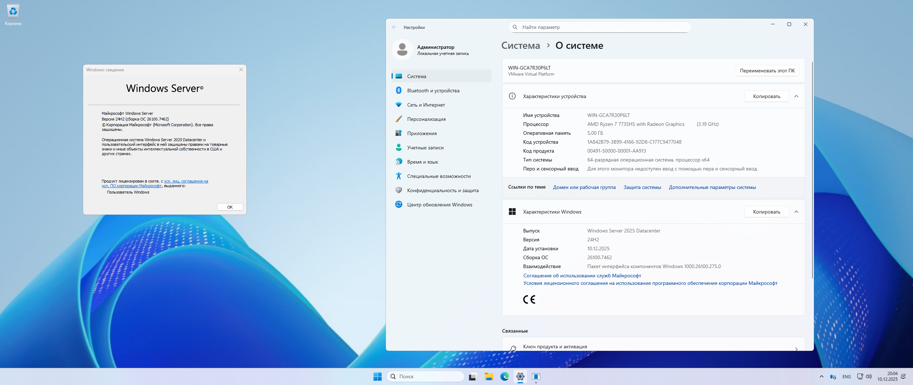This screenshot has height=385, width=913.
Task: Click the Специальные возможности accessibility icon
Action: (x=399, y=176)
